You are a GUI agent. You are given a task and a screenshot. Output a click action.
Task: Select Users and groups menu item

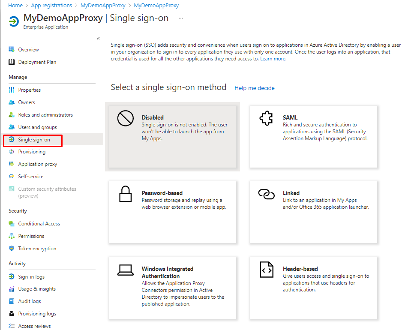[x=37, y=127]
